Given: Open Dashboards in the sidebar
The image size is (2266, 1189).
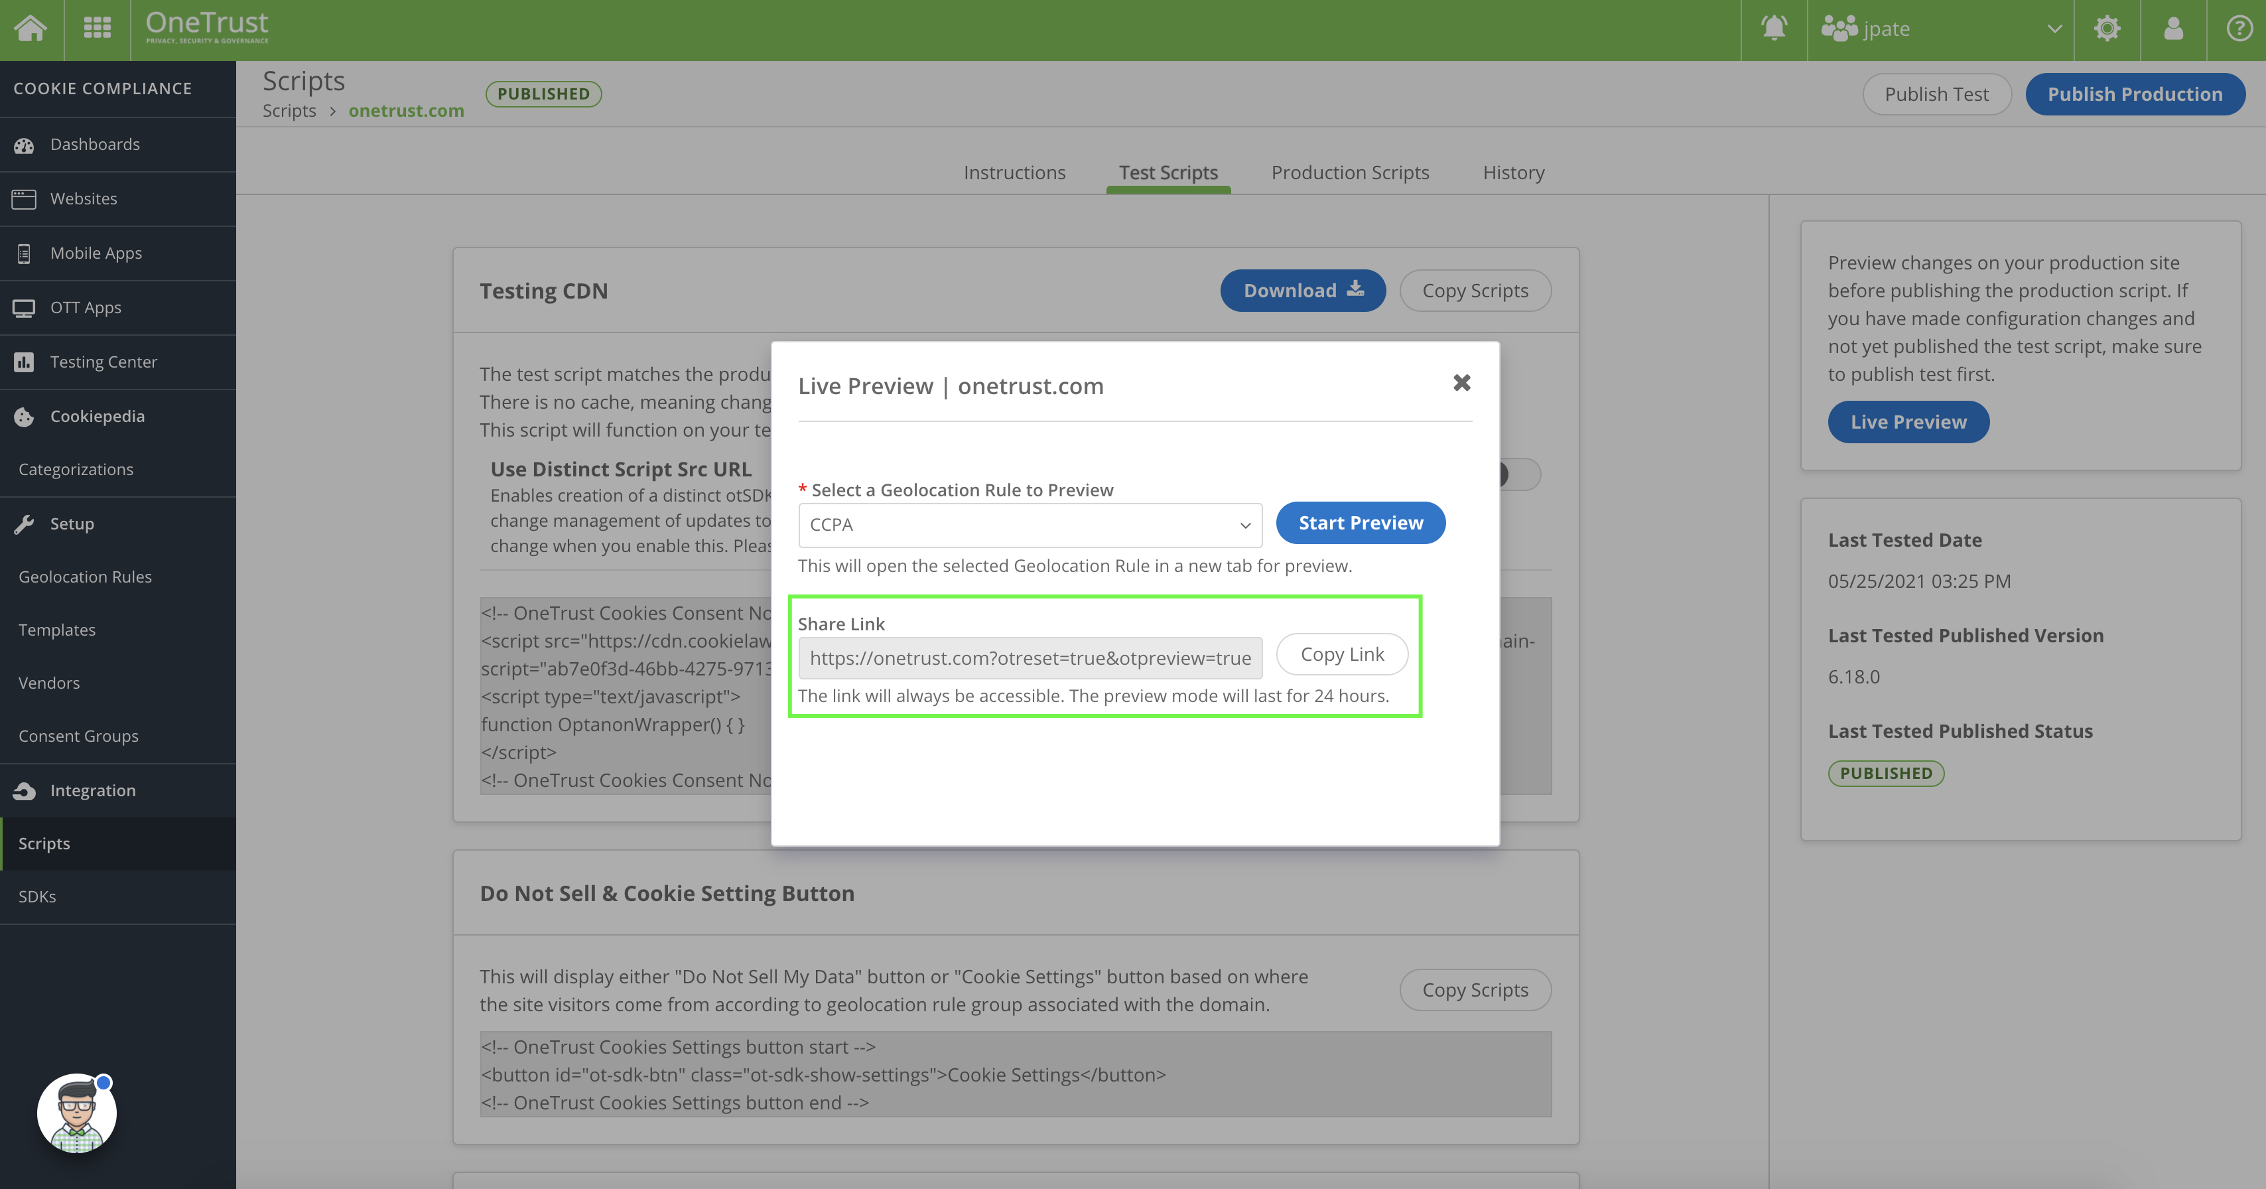Looking at the screenshot, I should (94, 145).
